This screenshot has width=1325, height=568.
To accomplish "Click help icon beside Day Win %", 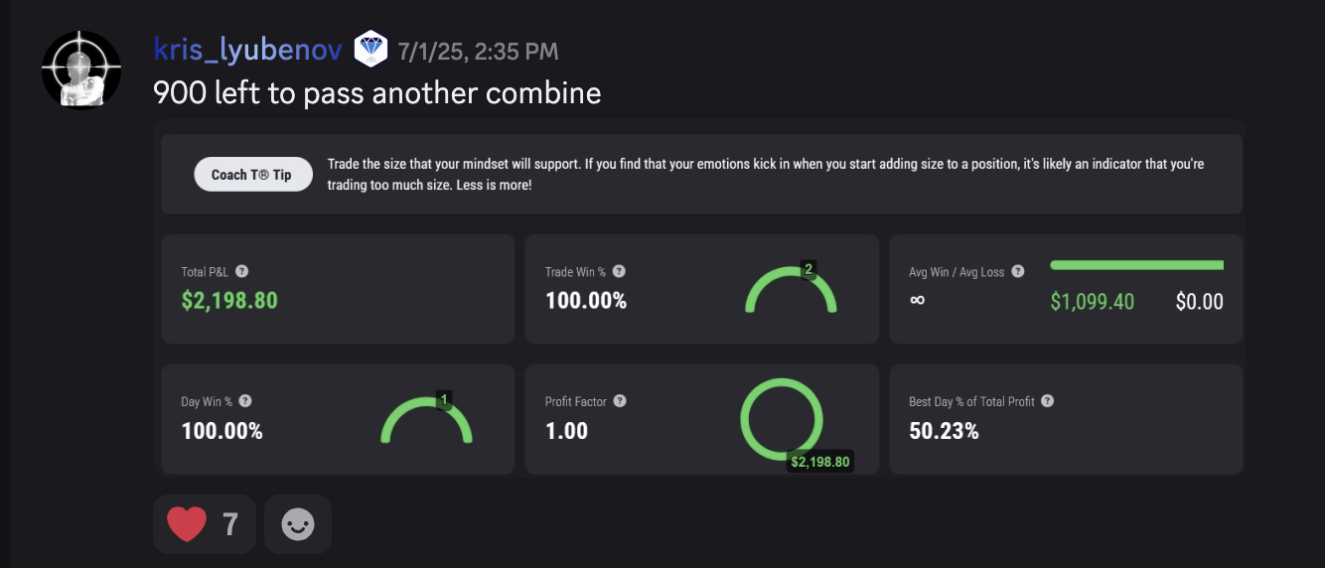I will pyautogui.click(x=245, y=401).
